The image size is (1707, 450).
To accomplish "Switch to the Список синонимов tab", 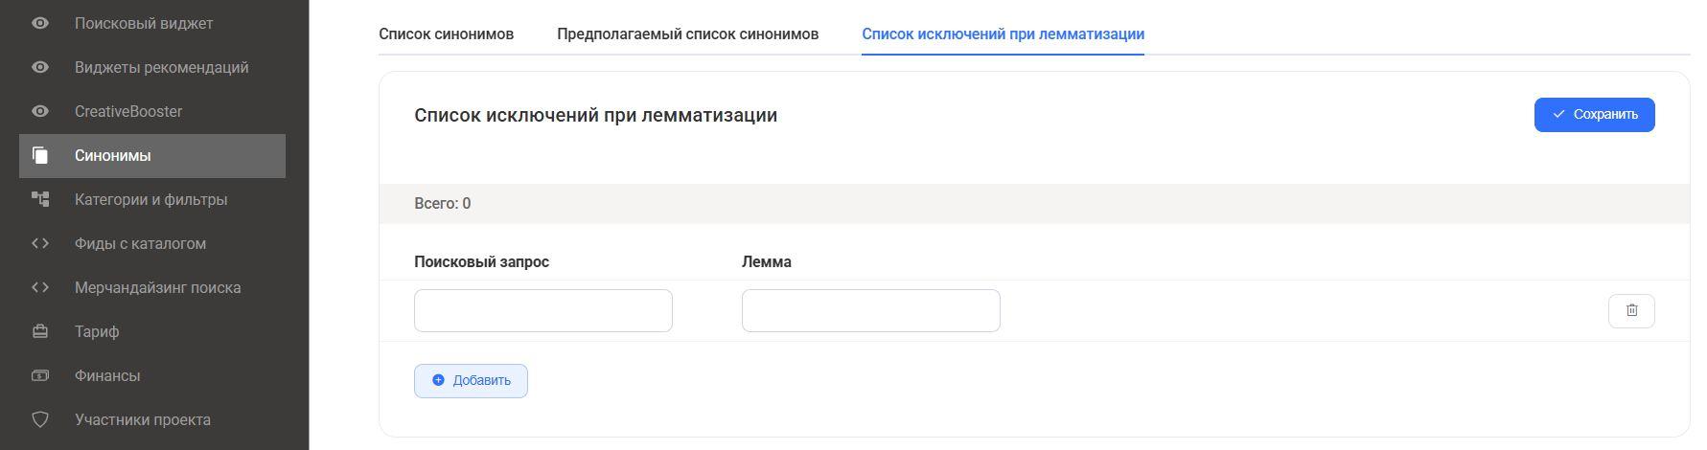I will pos(446,34).
